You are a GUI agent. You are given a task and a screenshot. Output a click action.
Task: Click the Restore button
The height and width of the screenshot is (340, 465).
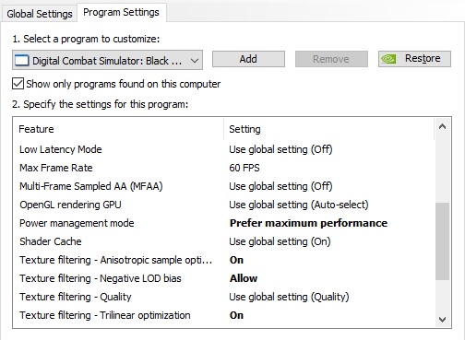click(x=414, y=59)
